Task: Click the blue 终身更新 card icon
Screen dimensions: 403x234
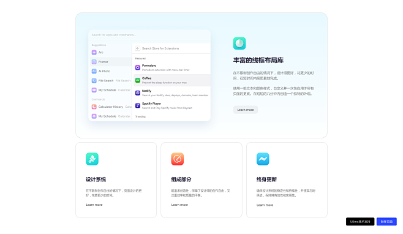Action: (x=263, y=159)
